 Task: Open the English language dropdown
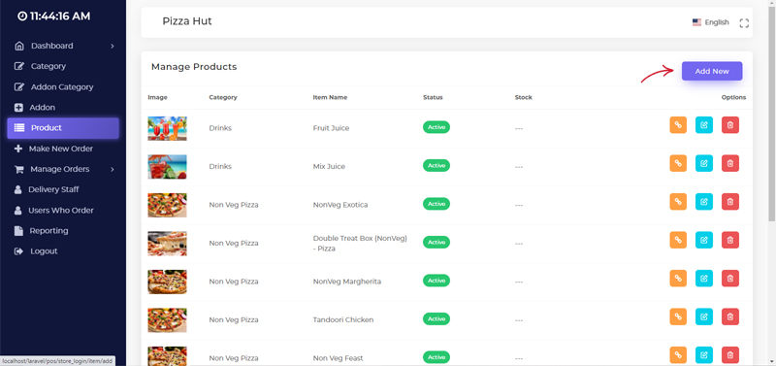(711, 22)
